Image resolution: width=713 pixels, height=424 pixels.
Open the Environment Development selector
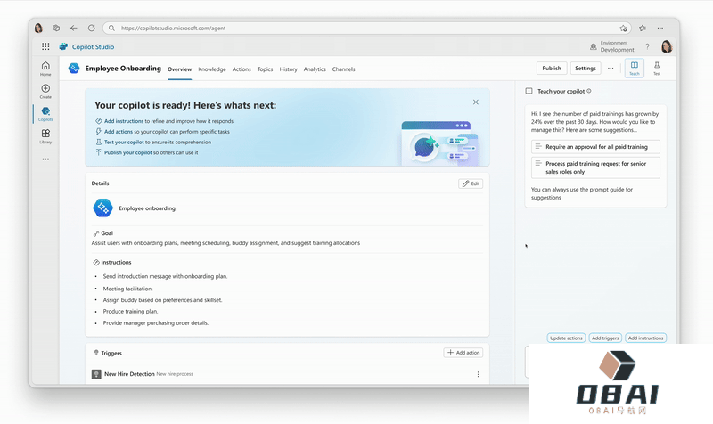[x=612, y=46]
